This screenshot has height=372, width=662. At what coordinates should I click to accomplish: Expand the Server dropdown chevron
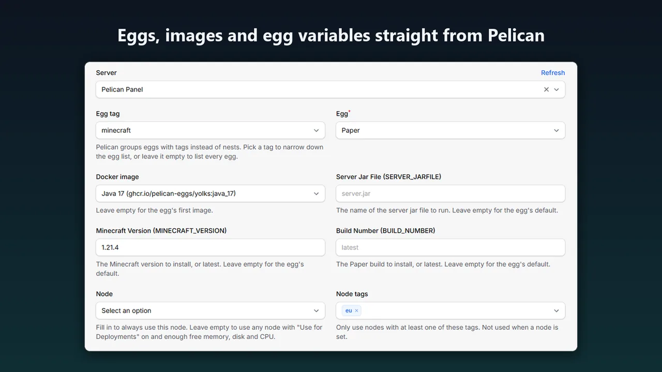pos(556,89)
